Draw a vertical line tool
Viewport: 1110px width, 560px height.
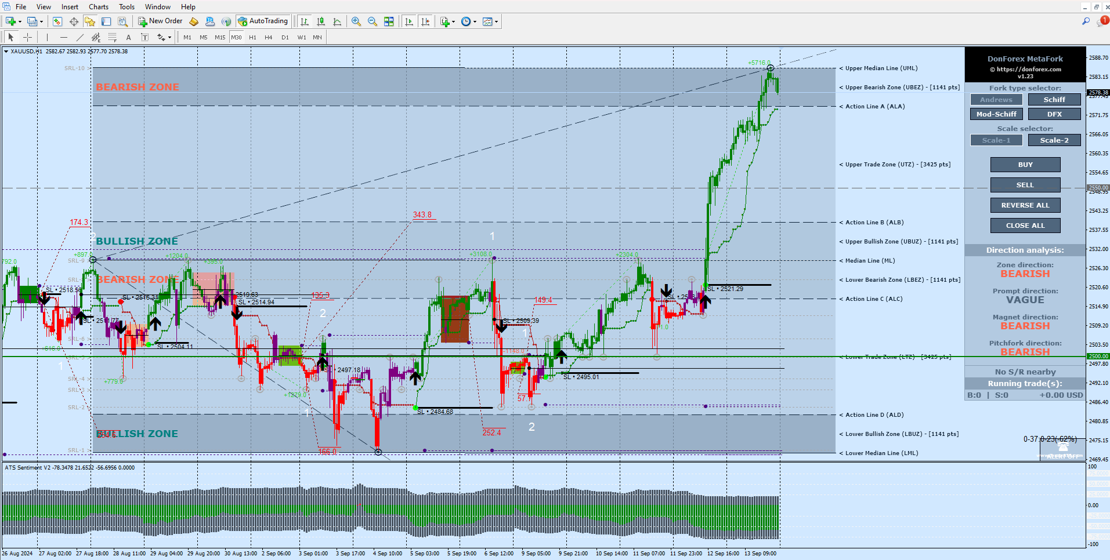tap(47, 37)
